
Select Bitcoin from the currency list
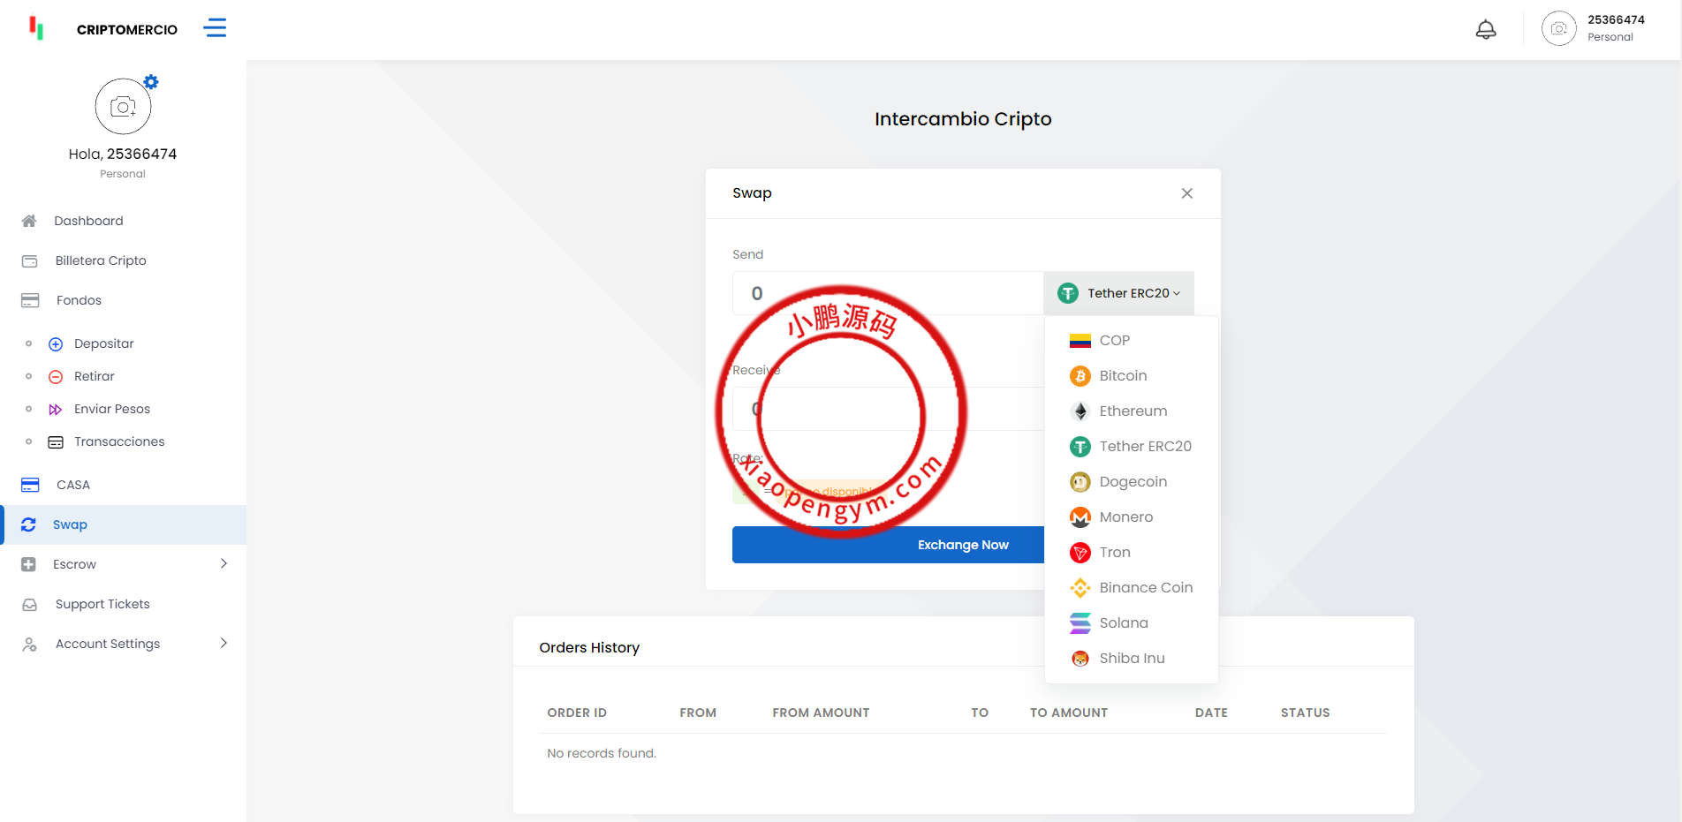(x=1122, y=376)
